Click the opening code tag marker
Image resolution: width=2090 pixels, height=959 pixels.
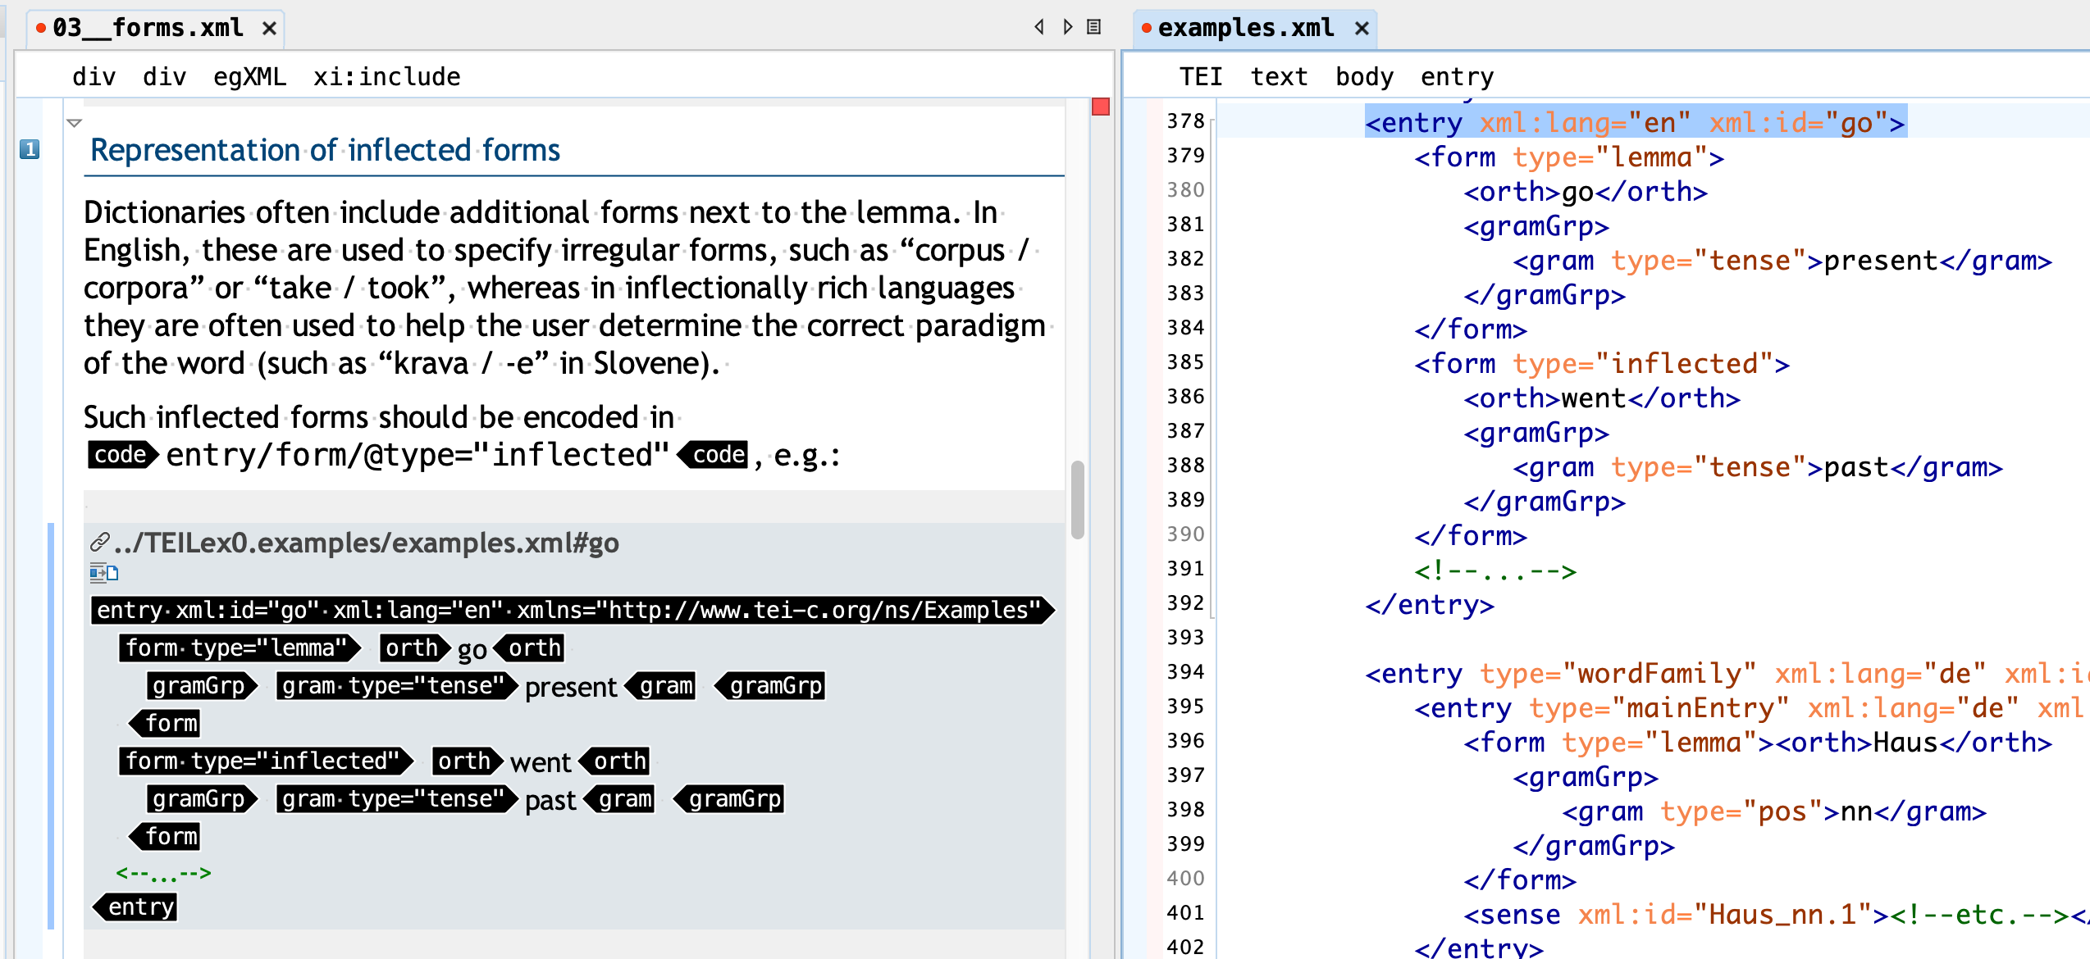point(121,455)
